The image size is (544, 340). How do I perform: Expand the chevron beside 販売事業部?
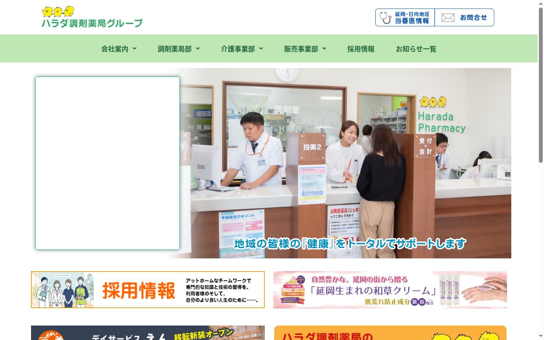(x=324, y=48)
